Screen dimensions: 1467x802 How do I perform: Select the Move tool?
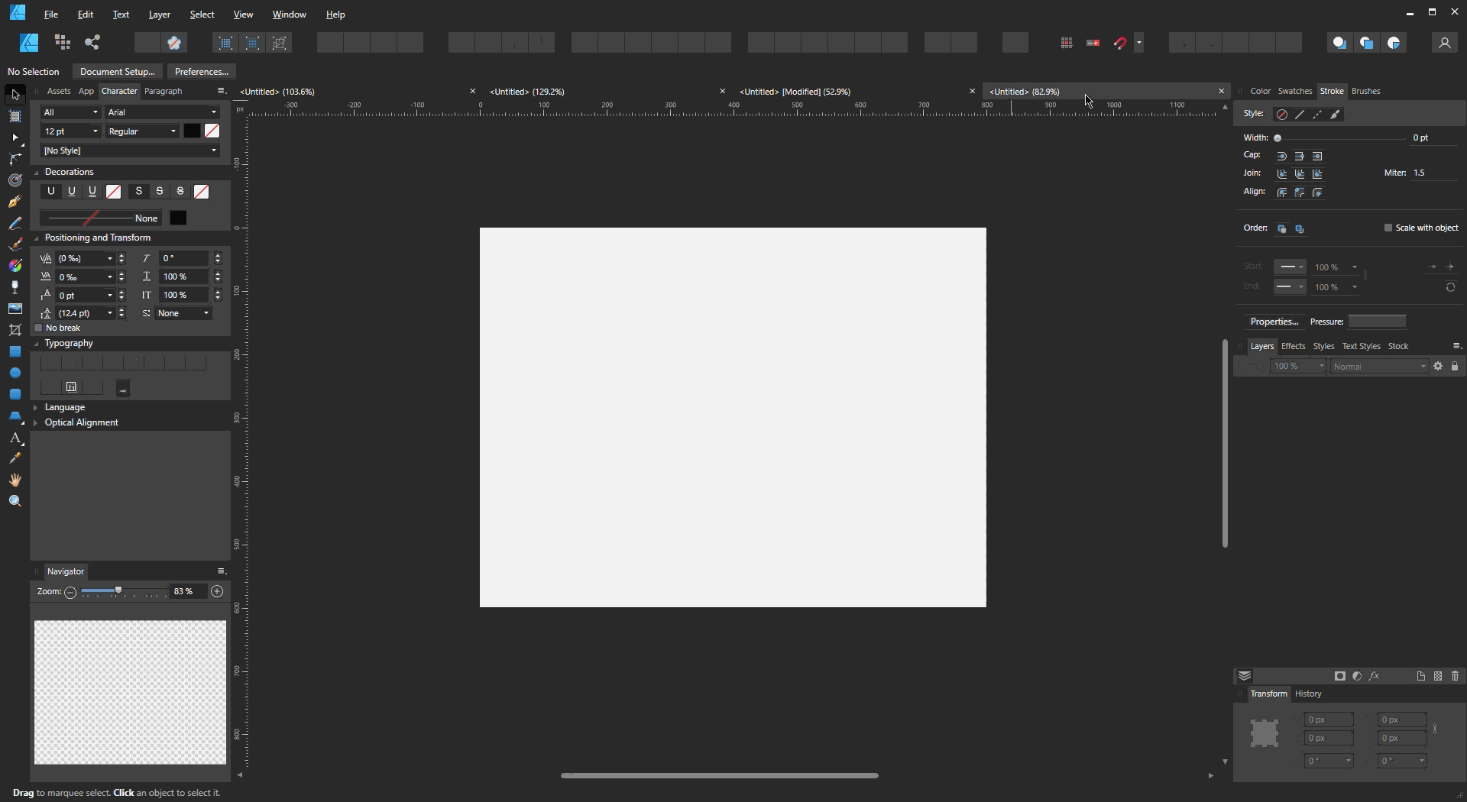coord(15,95)
